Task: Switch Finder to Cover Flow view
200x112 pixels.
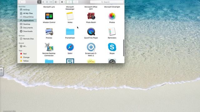Action: (51, 2)
